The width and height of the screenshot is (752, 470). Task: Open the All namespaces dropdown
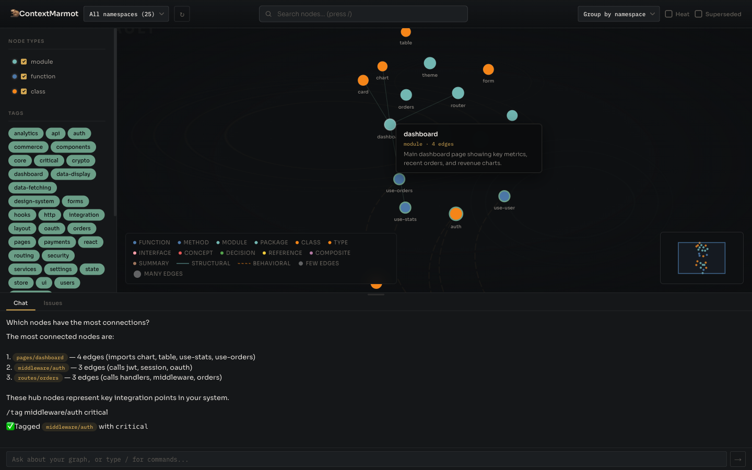tap(126, 14)
